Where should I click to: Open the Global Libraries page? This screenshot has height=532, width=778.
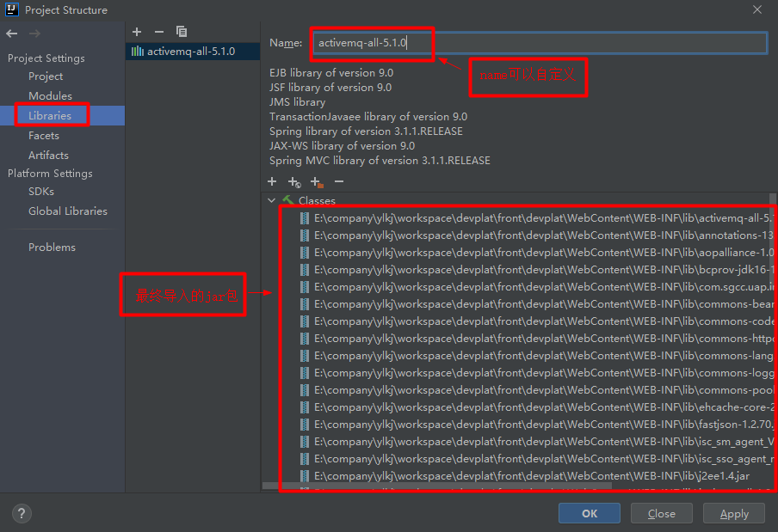(68, 211)
